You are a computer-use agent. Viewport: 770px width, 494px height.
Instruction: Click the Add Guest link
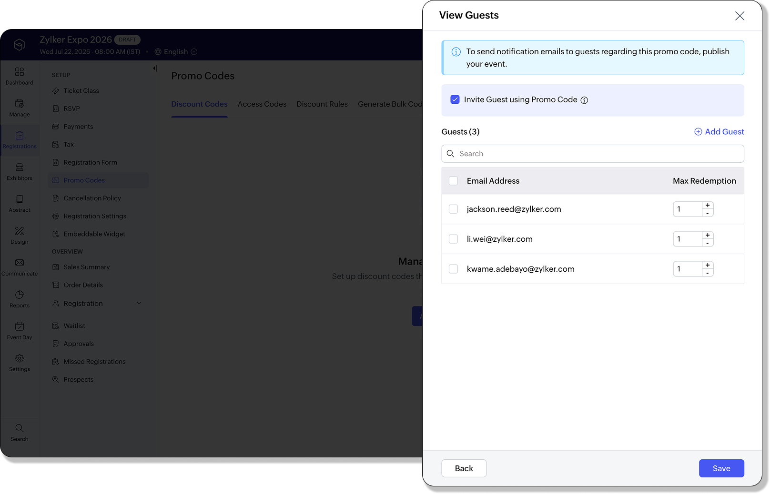pos(719,132)
